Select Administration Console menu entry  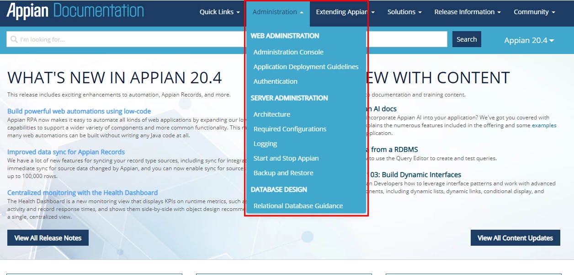(x=288, y=52)
